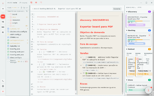Viewport: 154px width, 96px height.
Task: Click the red-highlighted Branch Manager icon
Action: pyautogui.click(x=26, y=61)
